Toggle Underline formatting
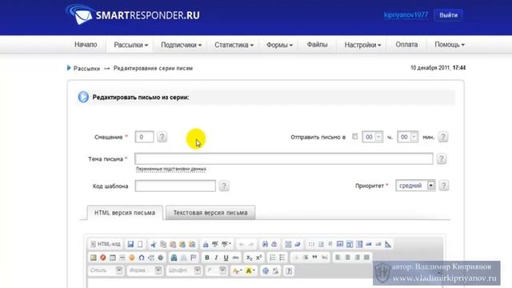Image resolution: width=512 pixels, height=288 pixels. pyautogui.click(x=226, y=258)
